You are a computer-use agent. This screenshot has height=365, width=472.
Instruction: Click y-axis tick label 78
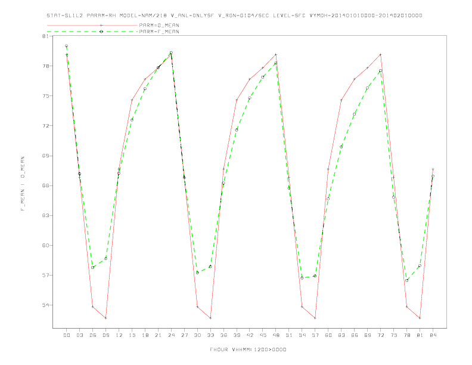pyautogui.click(x=46, y=66)
